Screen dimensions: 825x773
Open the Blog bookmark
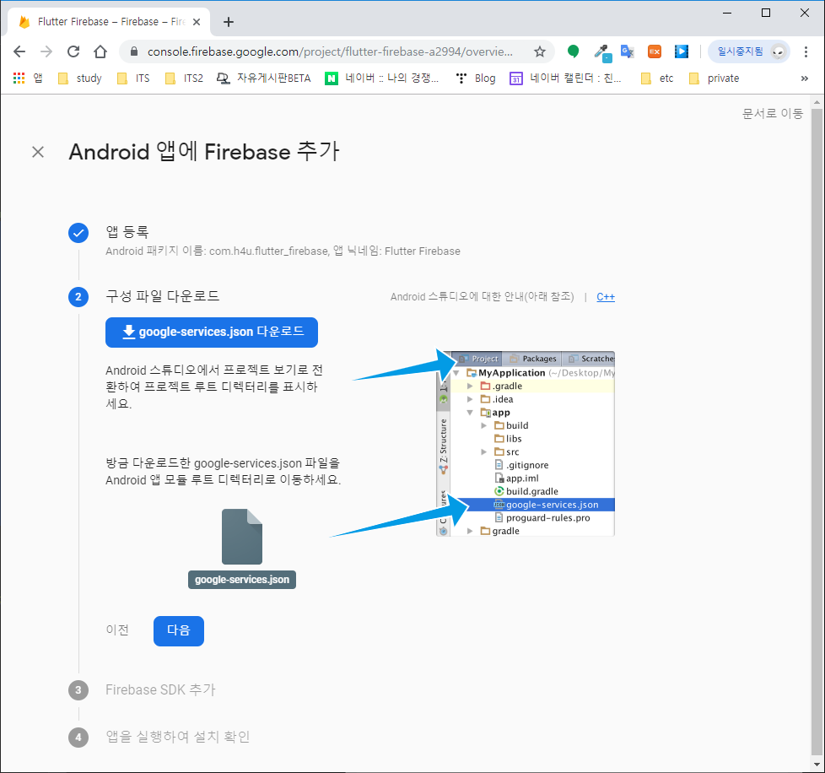pos(476,78)
